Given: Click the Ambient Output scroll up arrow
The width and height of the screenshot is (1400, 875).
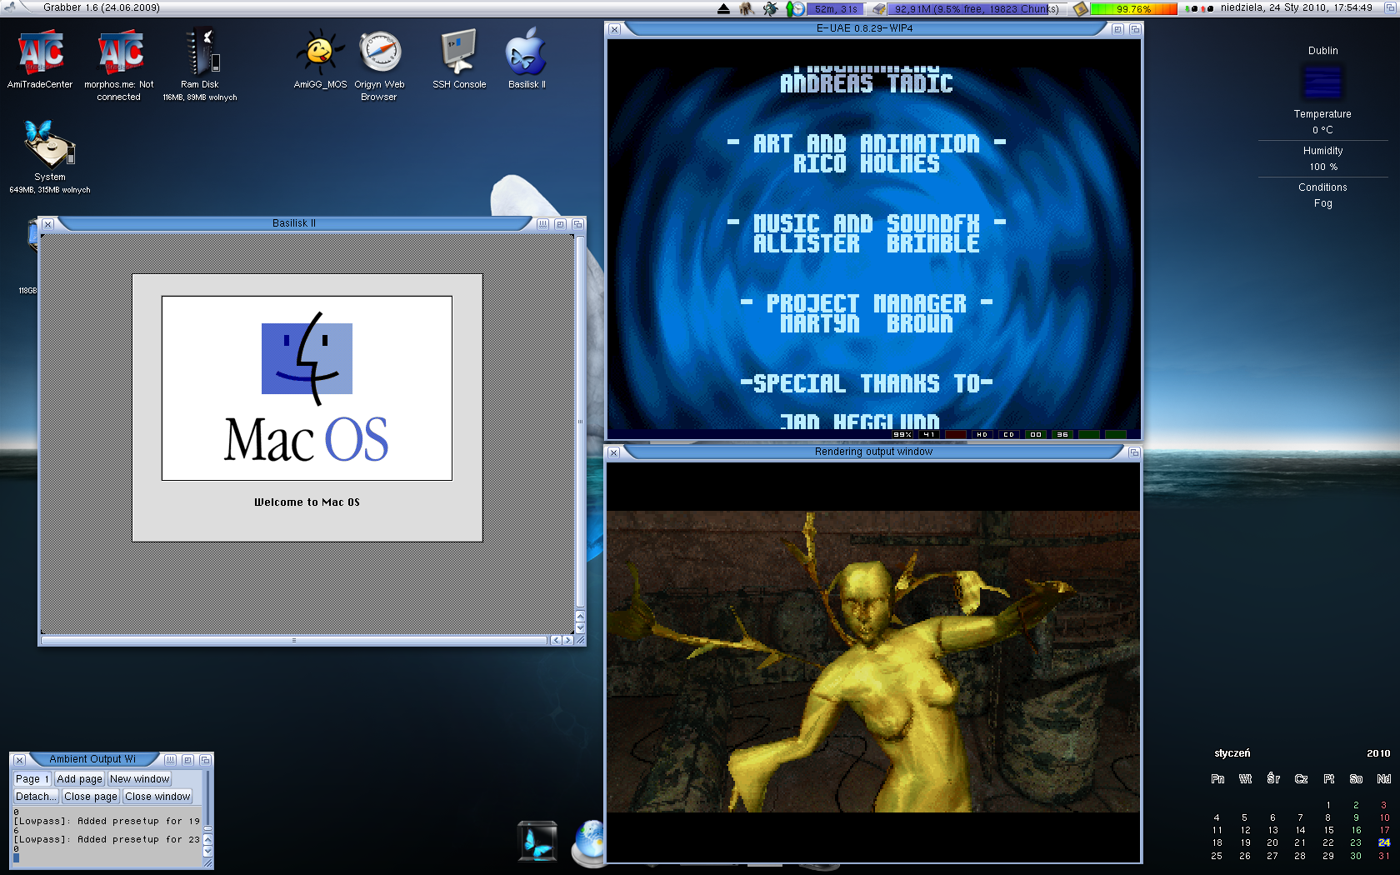Looking at the screenshot, I should tap(207, 840).
